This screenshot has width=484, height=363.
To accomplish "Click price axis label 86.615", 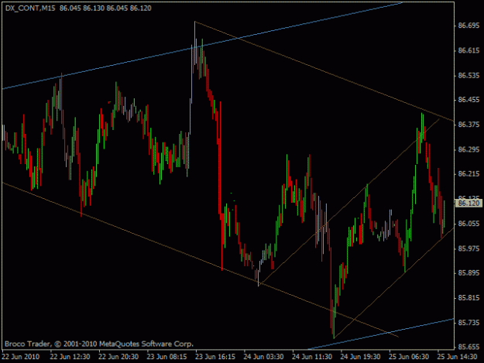I will pyautogui.click(x=469, y=50).
